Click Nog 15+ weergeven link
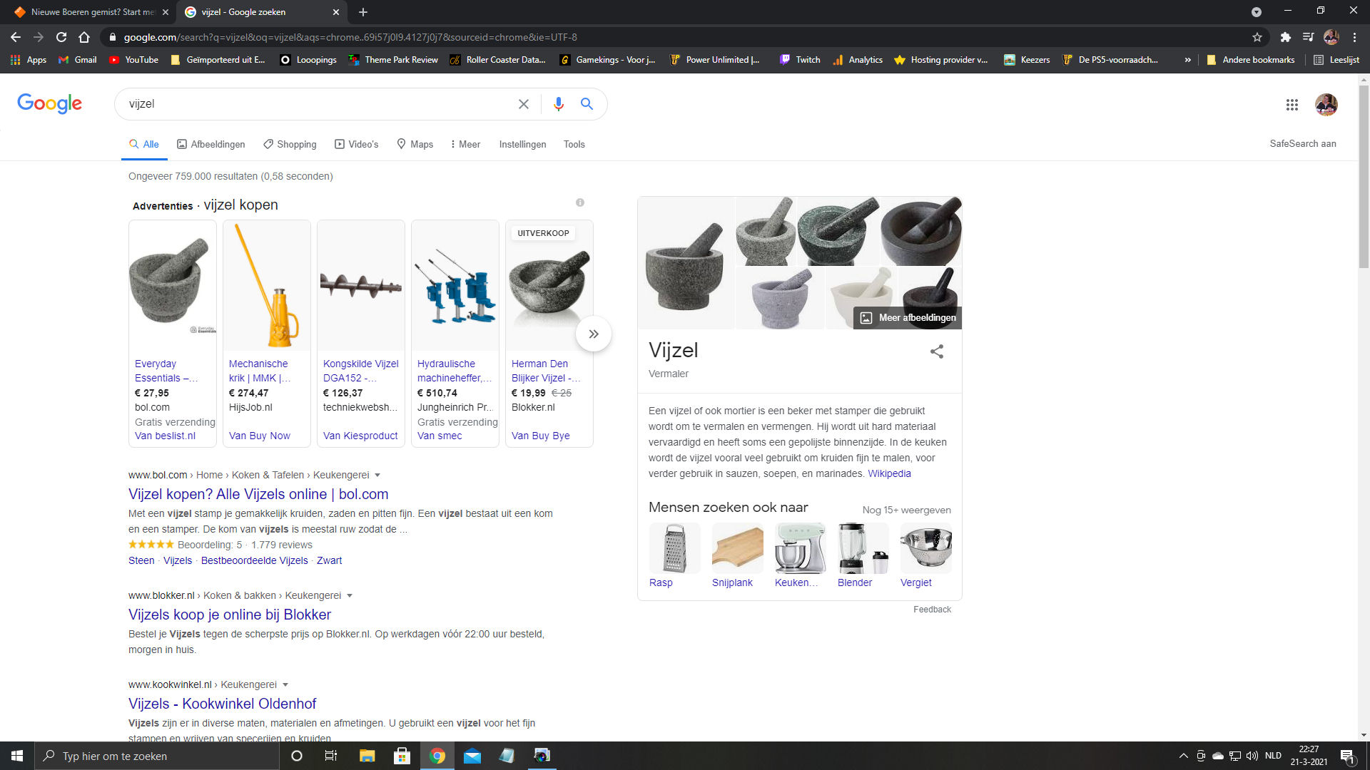Screen dimensions: 1370x770 click(x=906, y=510)
